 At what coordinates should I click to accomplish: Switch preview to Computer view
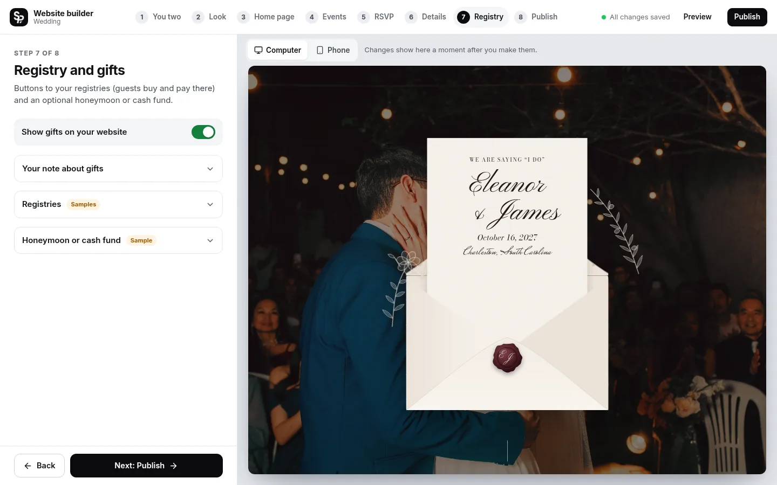(x=278, y=50)
